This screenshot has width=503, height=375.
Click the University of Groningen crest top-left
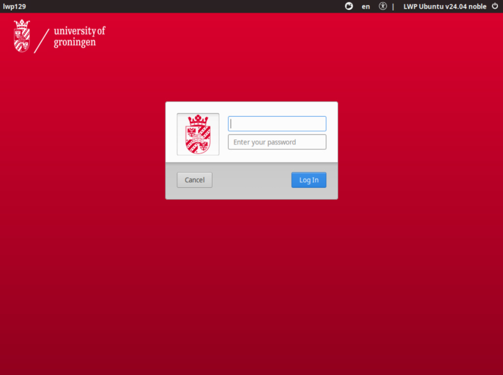22,36
